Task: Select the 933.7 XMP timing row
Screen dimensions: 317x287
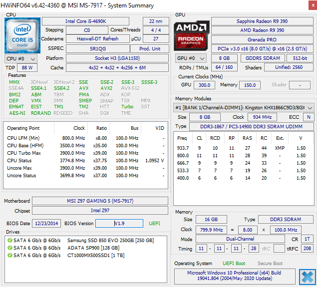Action: coord(244,148)
